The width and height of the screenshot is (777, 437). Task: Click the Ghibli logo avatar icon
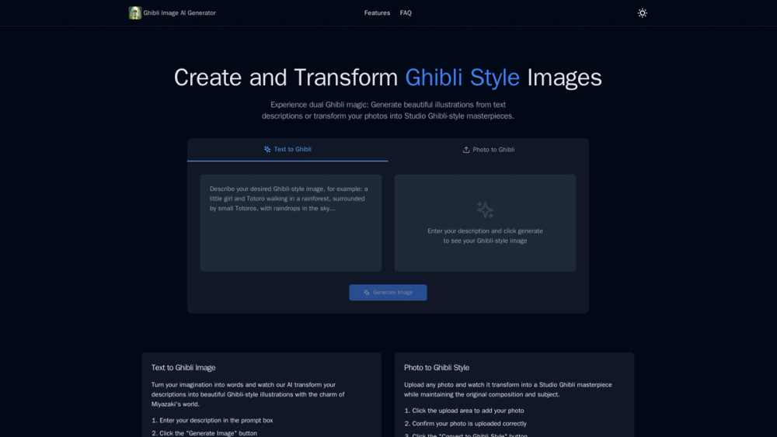tap(134, 13)
